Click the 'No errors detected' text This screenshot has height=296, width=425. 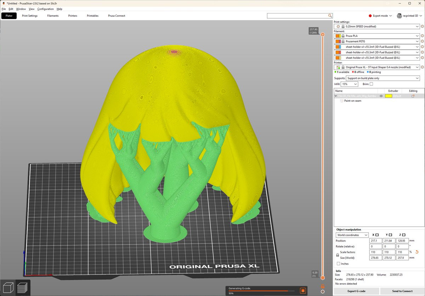click(x=346, y=284)
